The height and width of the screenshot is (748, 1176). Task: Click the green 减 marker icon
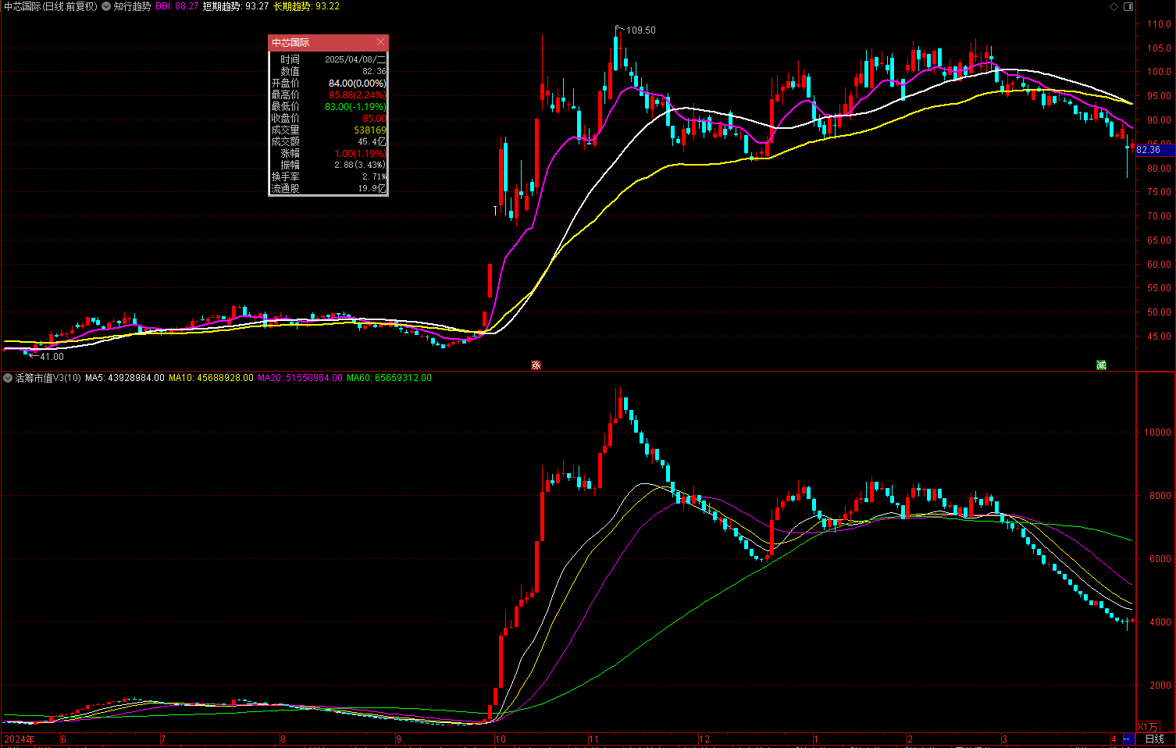pyautogui.click(x=1101, y=365)
